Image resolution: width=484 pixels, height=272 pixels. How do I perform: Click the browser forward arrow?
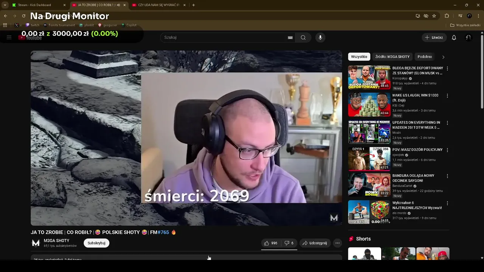coord(14,16)
